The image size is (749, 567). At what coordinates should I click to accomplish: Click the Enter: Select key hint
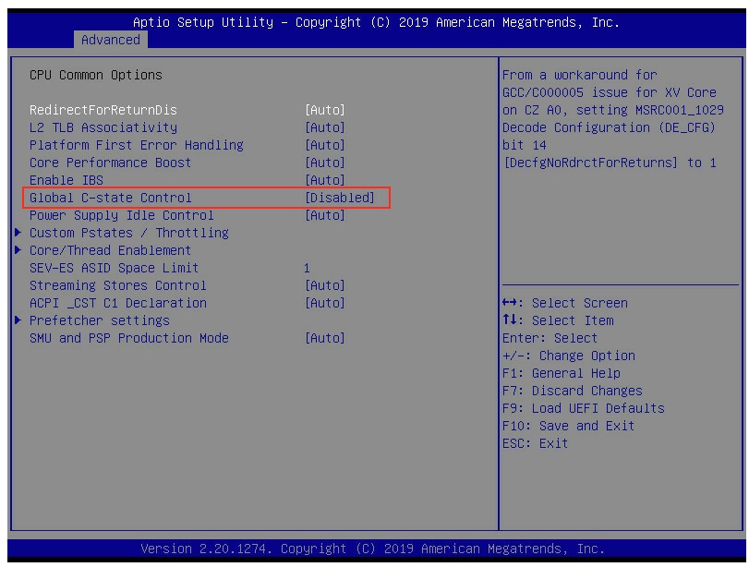[550, 338]
